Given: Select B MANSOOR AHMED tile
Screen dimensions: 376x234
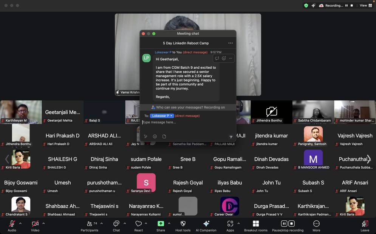Looking at the screenshot, I should click(313, 159).
